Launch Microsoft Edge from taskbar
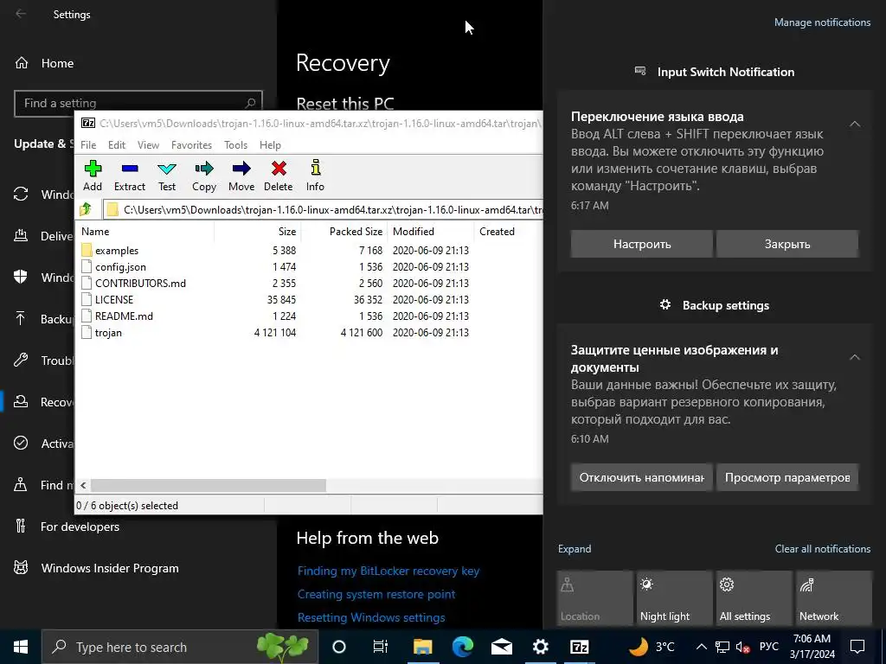 pos(462,647)
